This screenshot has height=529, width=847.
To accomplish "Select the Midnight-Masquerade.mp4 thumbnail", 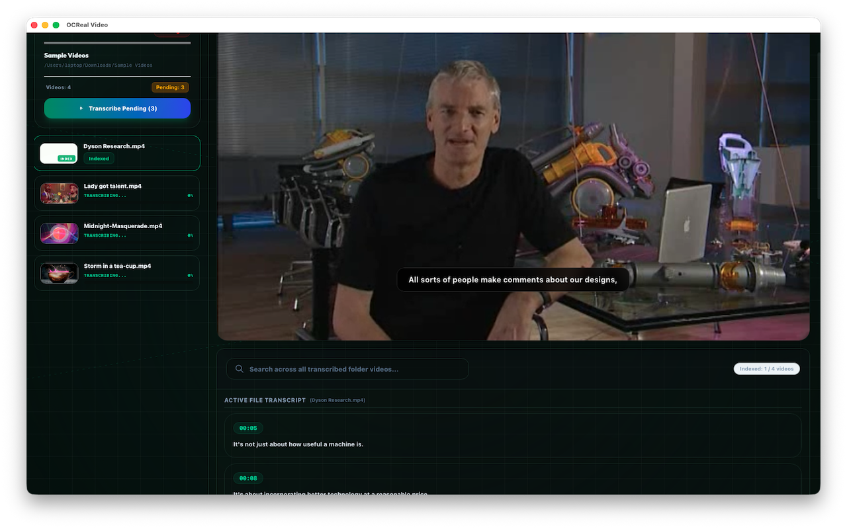I will click(x=59, y=233).
